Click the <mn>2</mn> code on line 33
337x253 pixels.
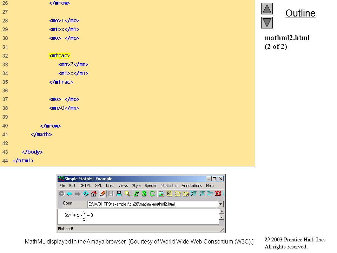(x=73, y=64)
